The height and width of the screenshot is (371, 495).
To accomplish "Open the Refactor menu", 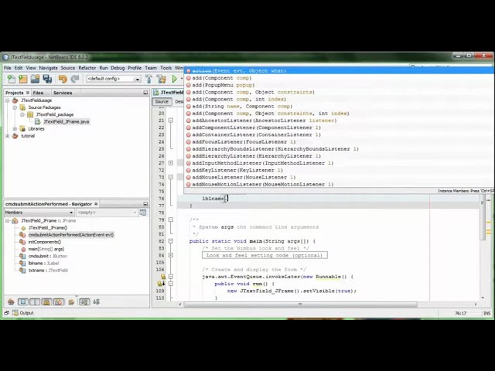I will click(87, 68).
